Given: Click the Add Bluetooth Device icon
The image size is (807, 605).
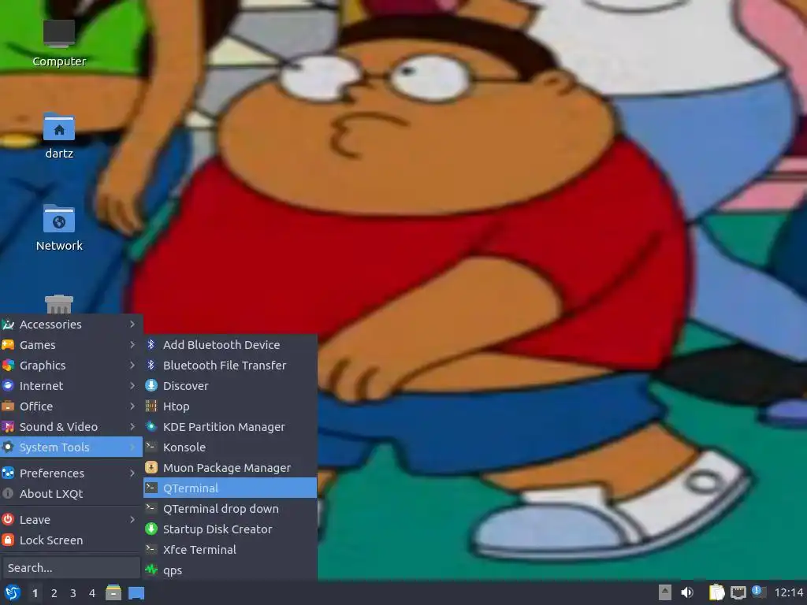Looking at the screenshot, I should 151,344.
